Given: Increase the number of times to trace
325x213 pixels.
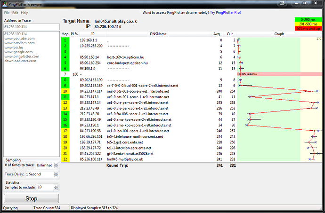Looking at the screenshot, I should (x=57, y=163).
